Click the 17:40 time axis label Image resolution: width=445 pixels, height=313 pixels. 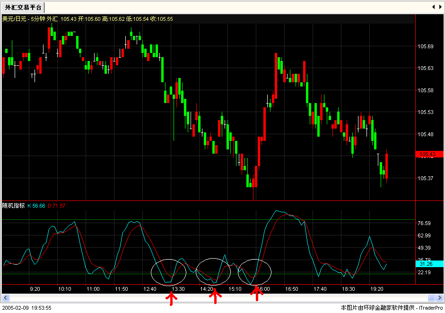click(x=320, y=289)
